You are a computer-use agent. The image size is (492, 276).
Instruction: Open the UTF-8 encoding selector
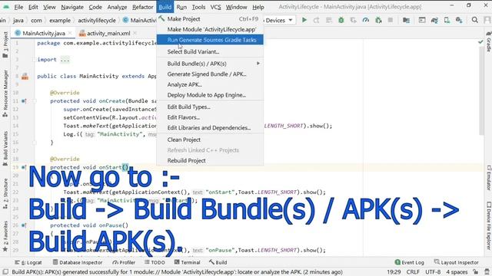433,272
